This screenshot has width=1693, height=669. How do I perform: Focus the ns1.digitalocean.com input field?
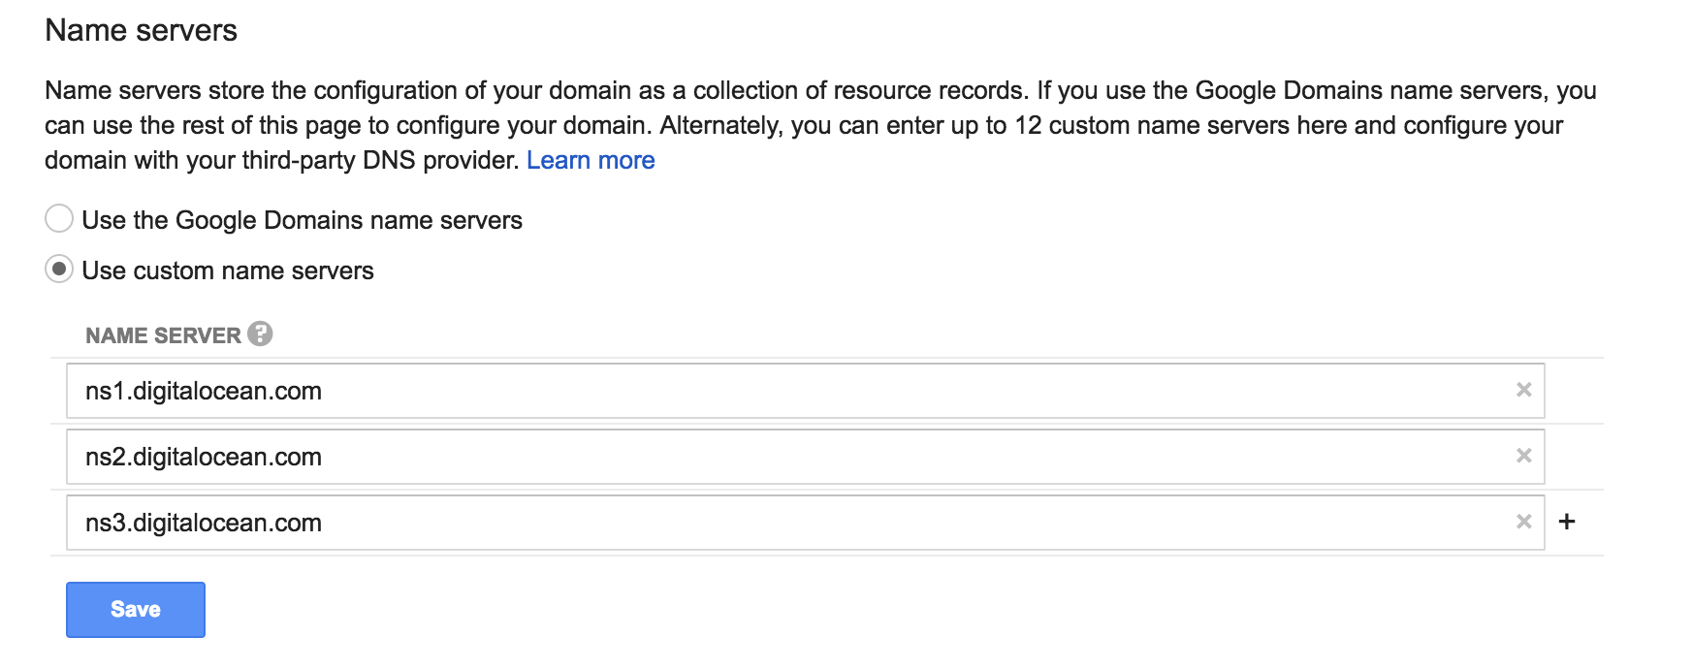click(805, 391)
